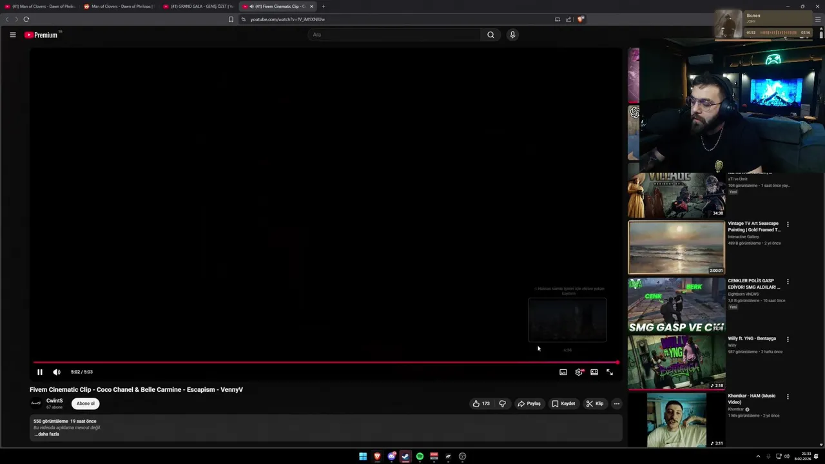Image resolution: width=825 pixels, height=464 pixels.
Task: Open player settings gear icon
Action: point(579,372)
